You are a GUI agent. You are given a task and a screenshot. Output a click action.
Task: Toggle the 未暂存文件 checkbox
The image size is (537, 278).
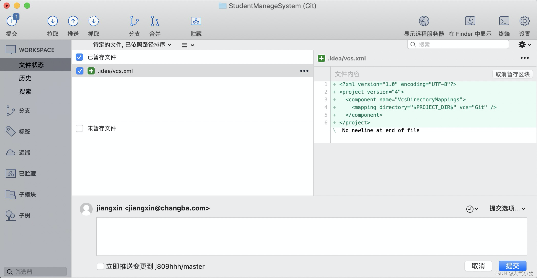pyautogui.click(x=79, y=128)
